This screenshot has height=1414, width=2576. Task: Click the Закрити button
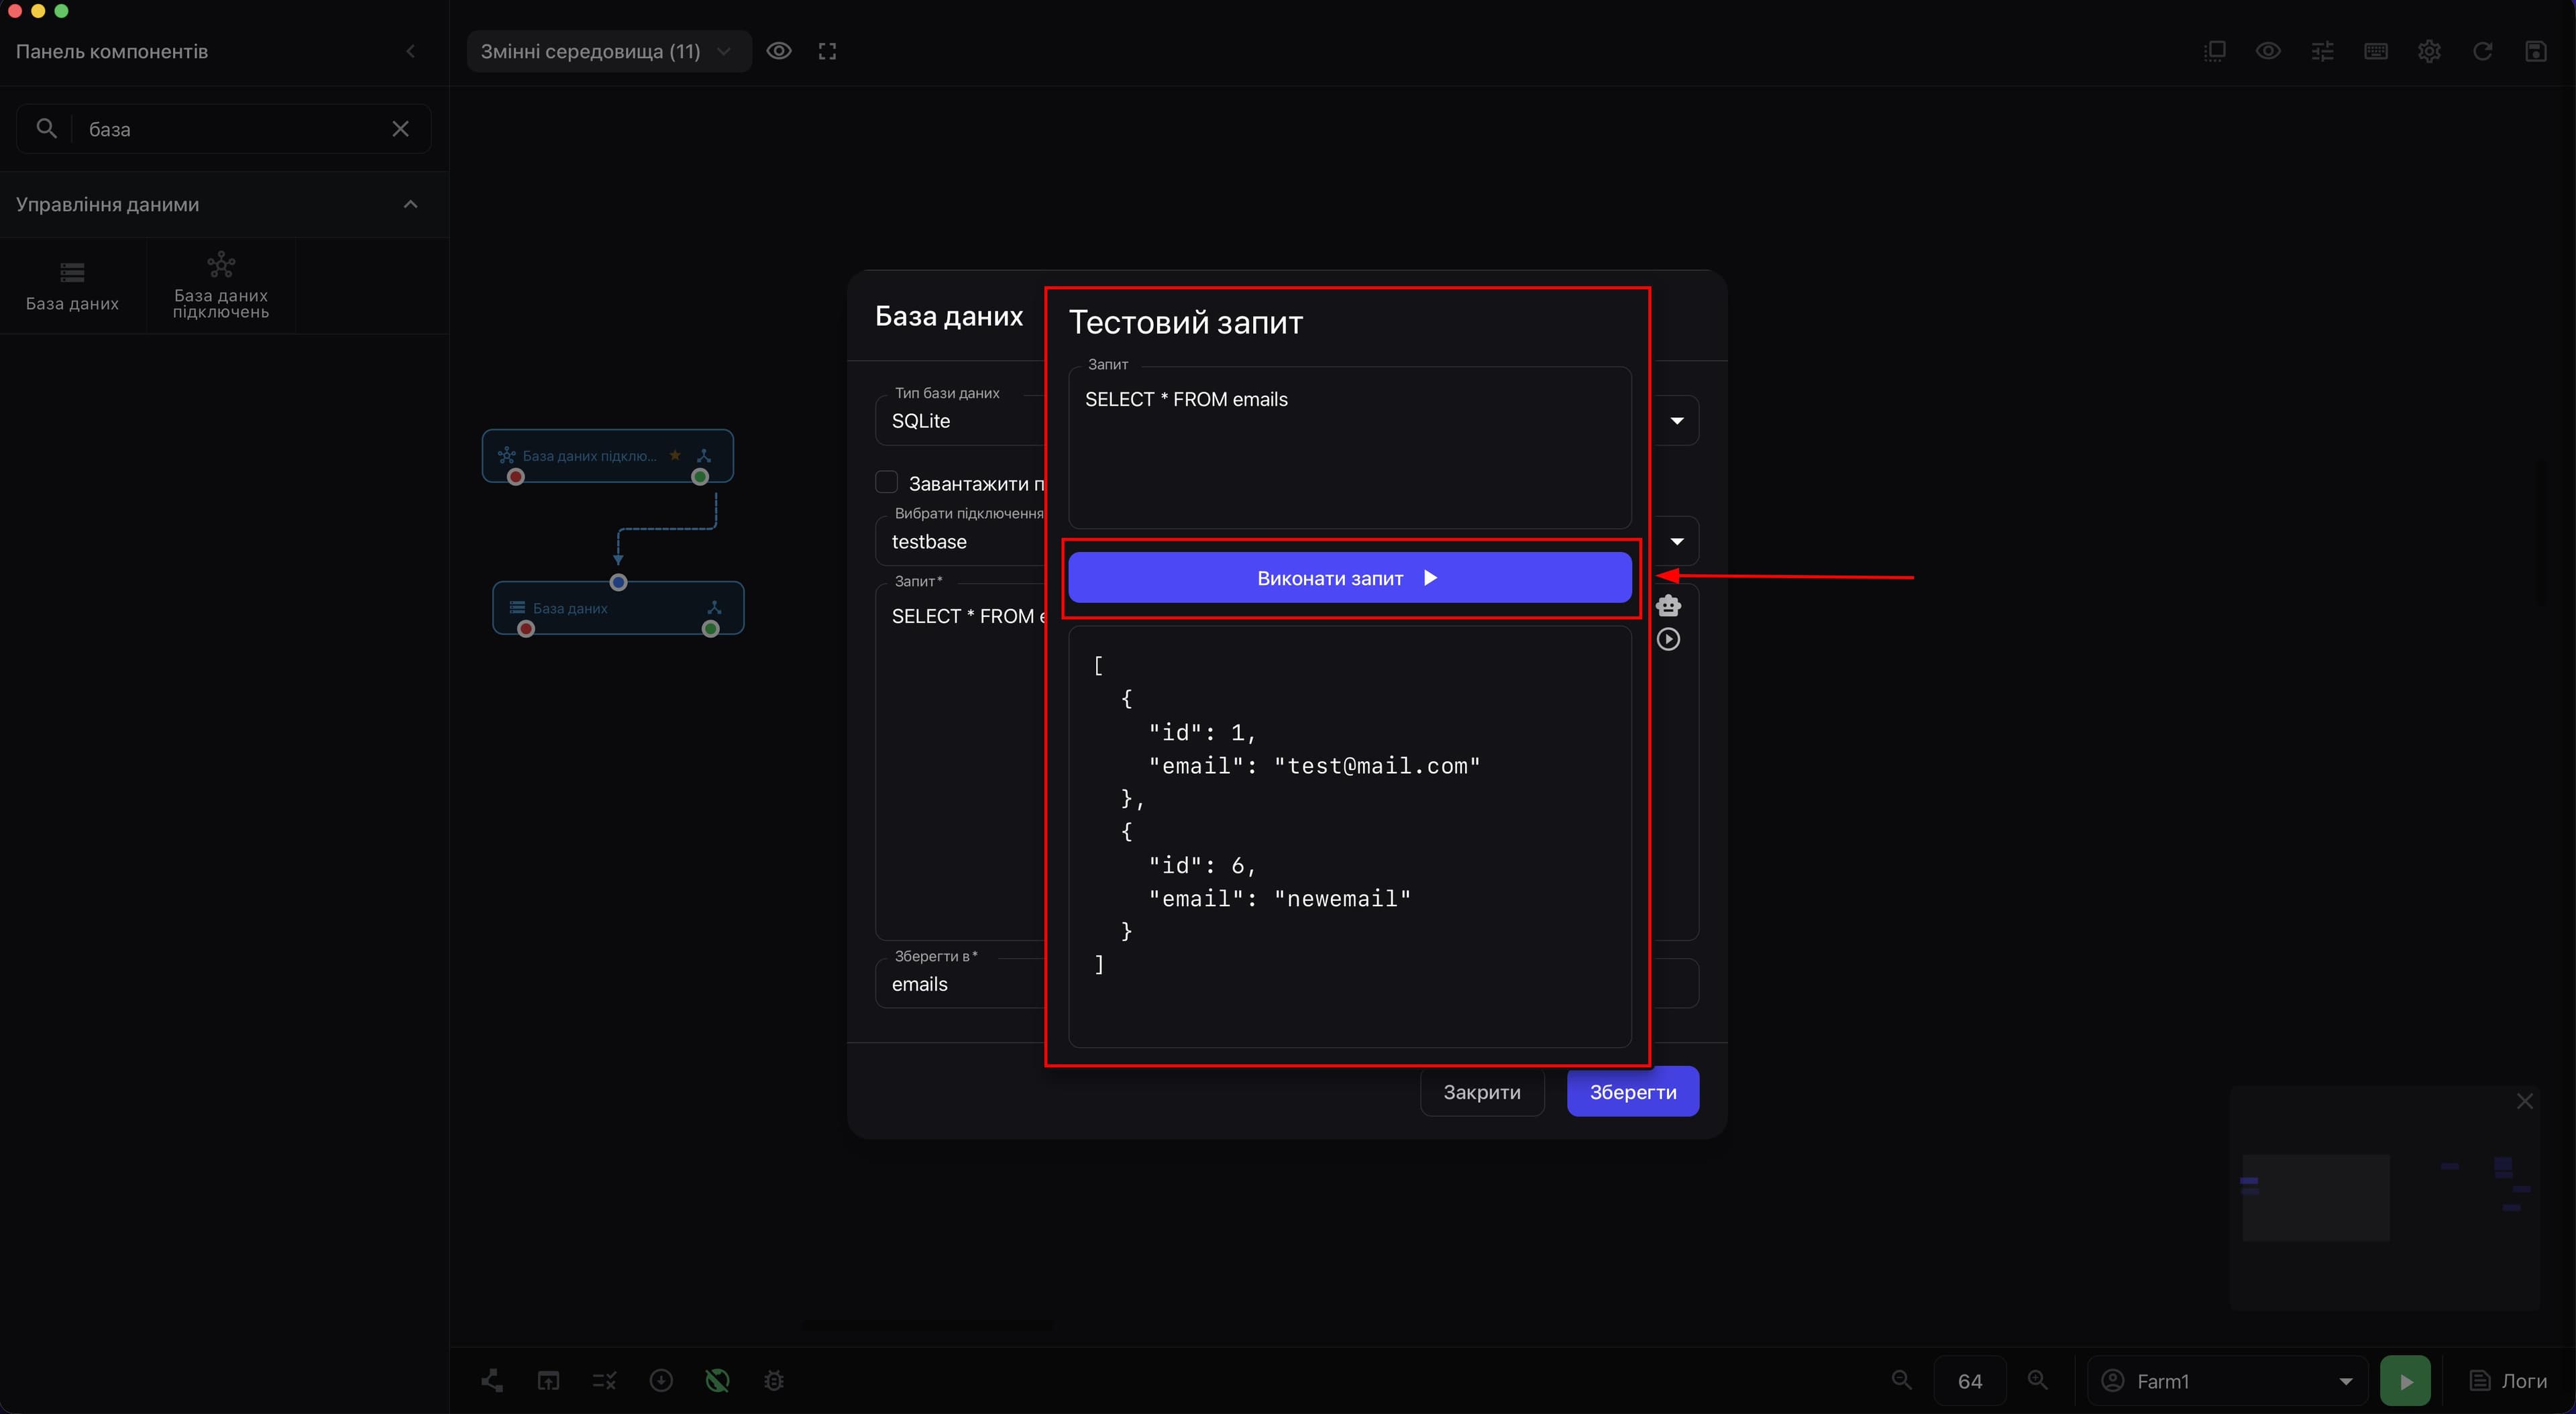tap(1481, 1092)
